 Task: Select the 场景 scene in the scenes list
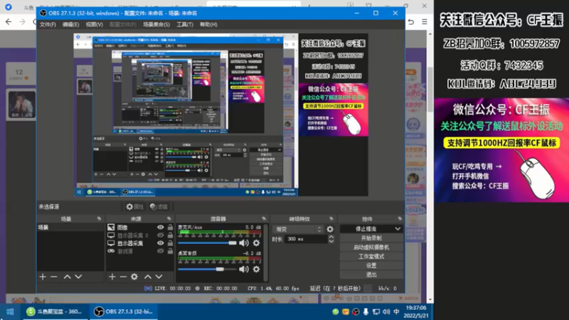[x=70, y=227]
